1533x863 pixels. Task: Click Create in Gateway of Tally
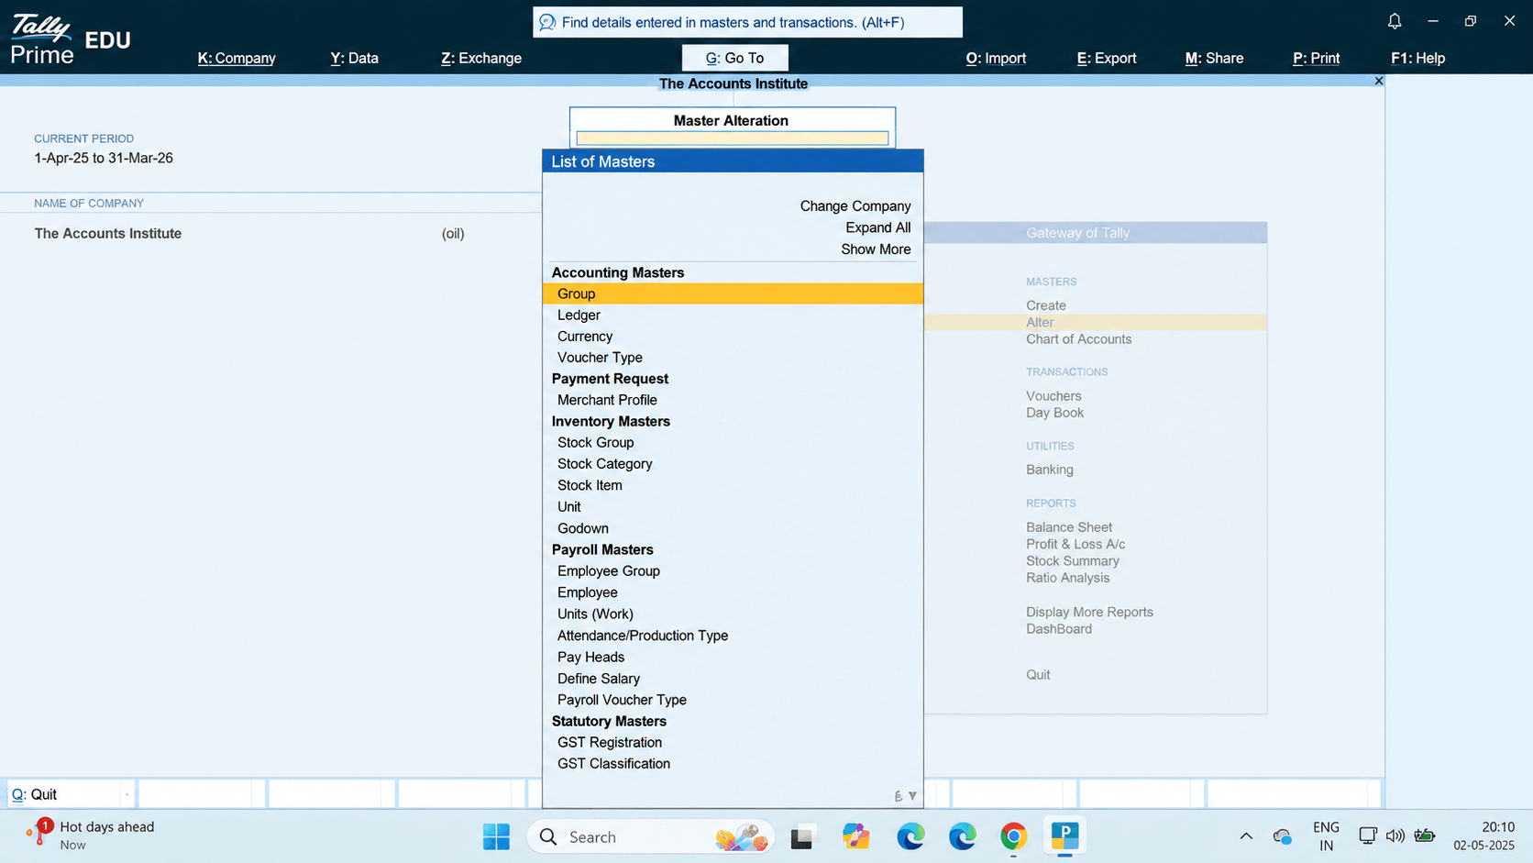pyautogui.click(x=1046, y=305)
